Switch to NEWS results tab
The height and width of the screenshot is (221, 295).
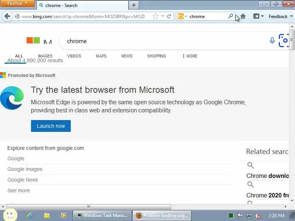[x=127, y=56]
